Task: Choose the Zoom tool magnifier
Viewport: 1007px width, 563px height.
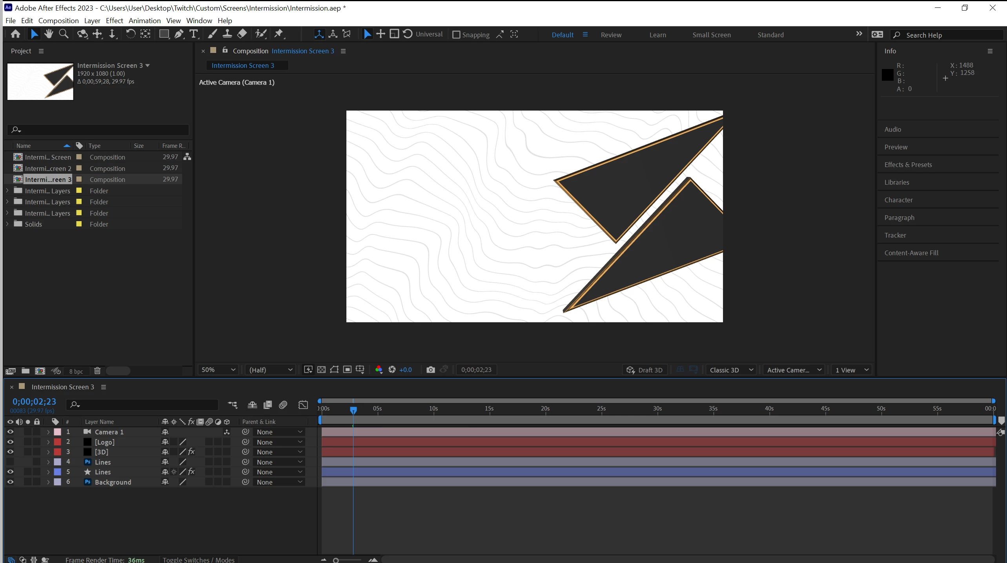Action: pyautogui.click(x=63, y=34)
